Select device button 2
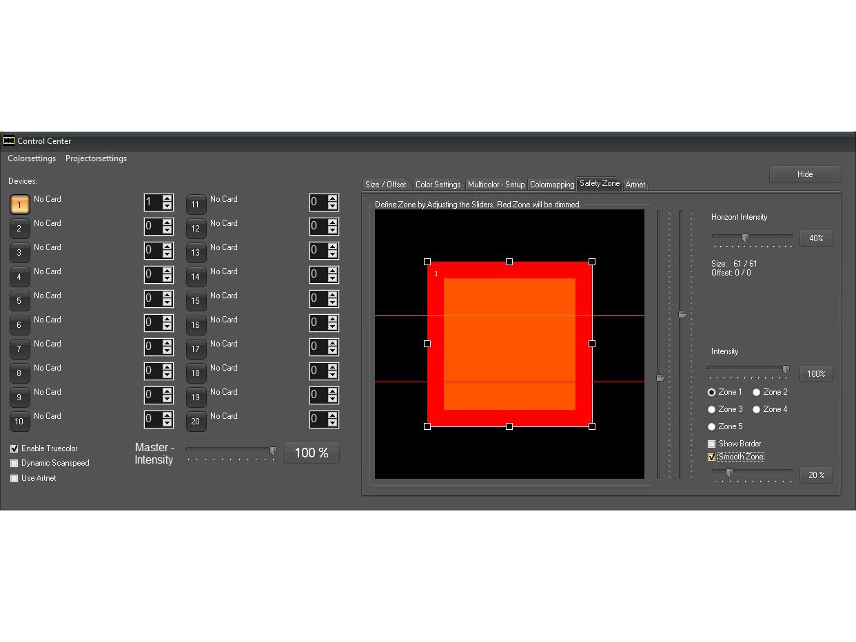The image size is (856, 642). (20, 229)
